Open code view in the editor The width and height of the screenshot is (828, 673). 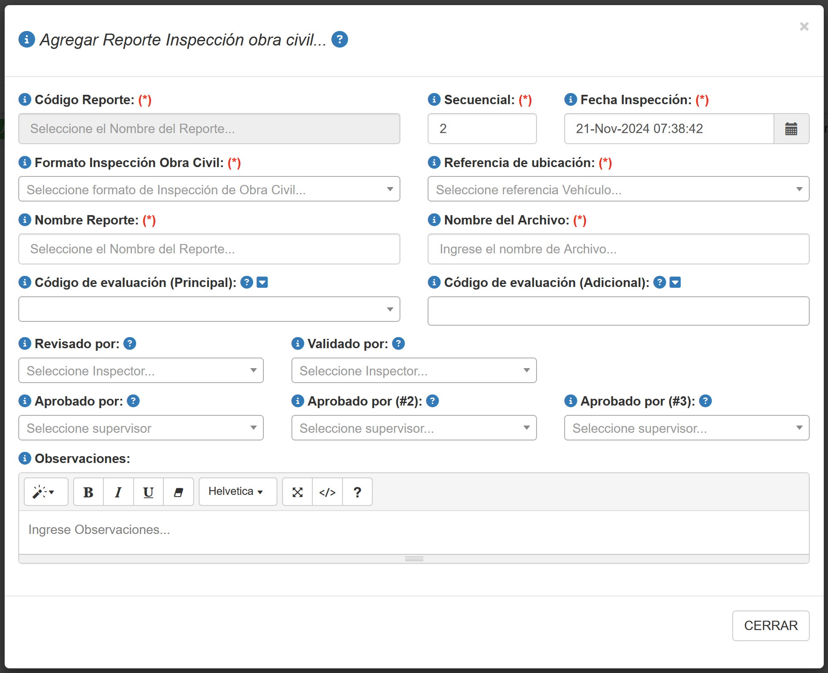pos(327,492)
